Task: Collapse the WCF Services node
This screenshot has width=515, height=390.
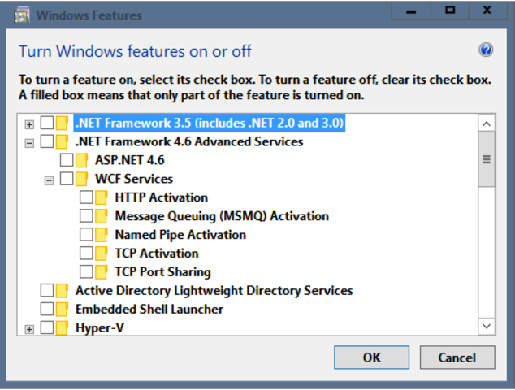Action: (x=49, y=180)
